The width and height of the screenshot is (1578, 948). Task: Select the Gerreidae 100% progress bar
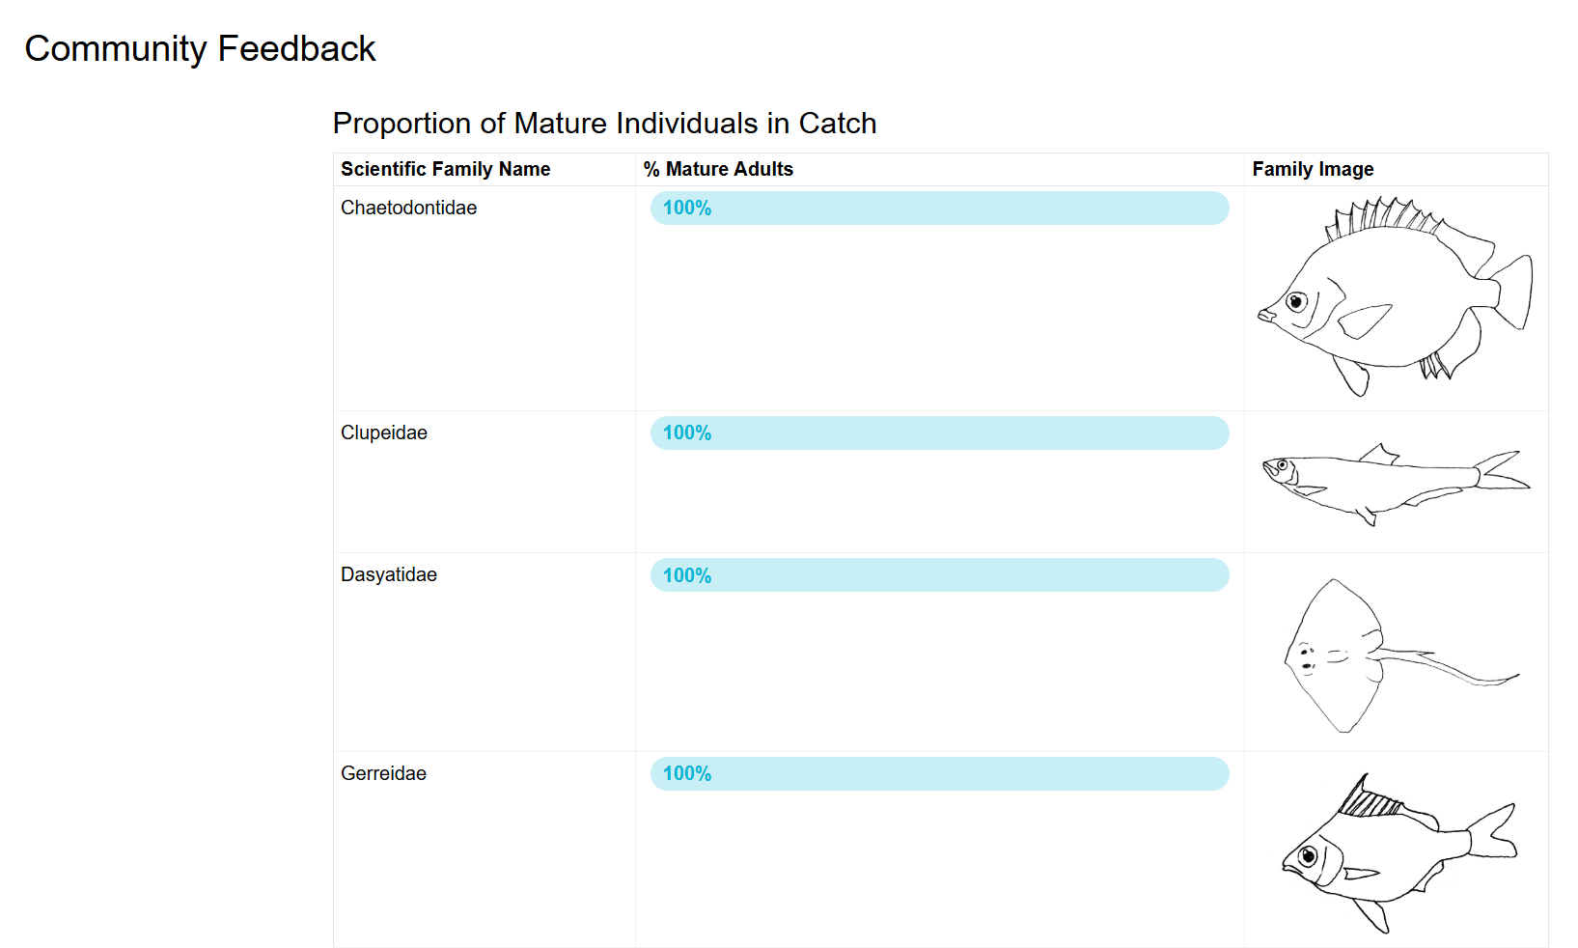click(x=939, y=774)
